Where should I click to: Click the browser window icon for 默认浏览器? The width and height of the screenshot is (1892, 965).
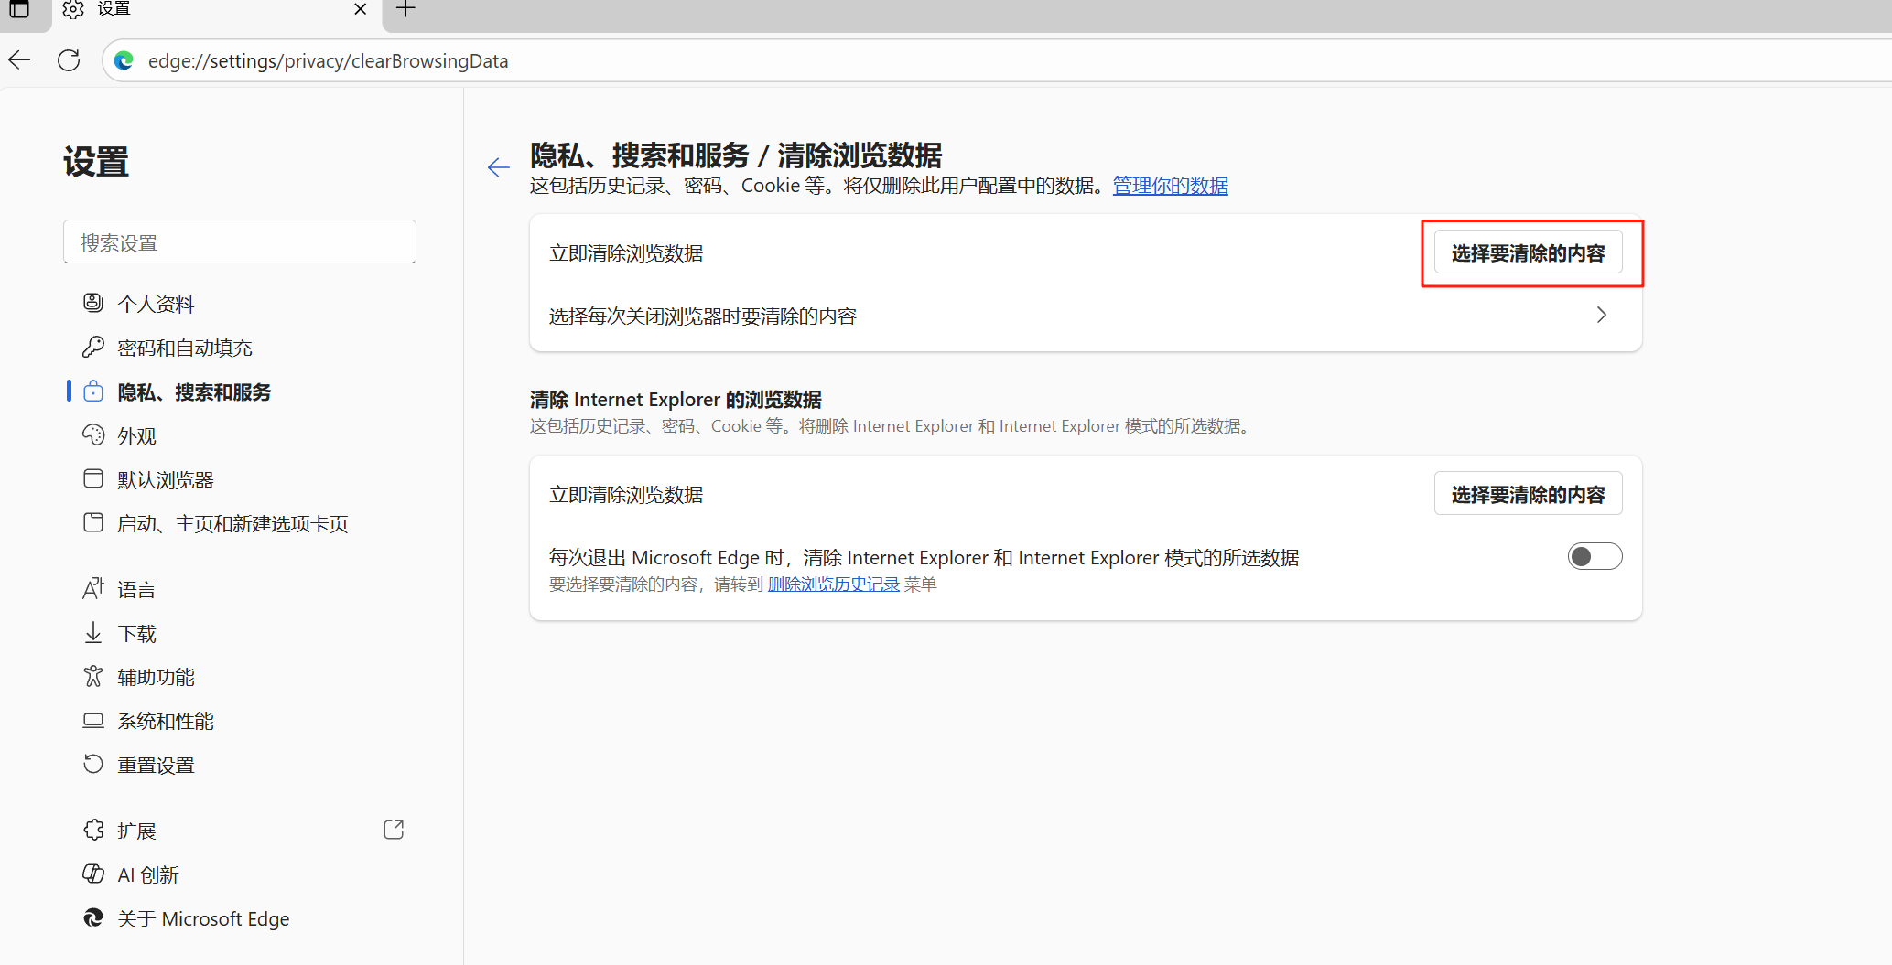[x=93, y=478]
